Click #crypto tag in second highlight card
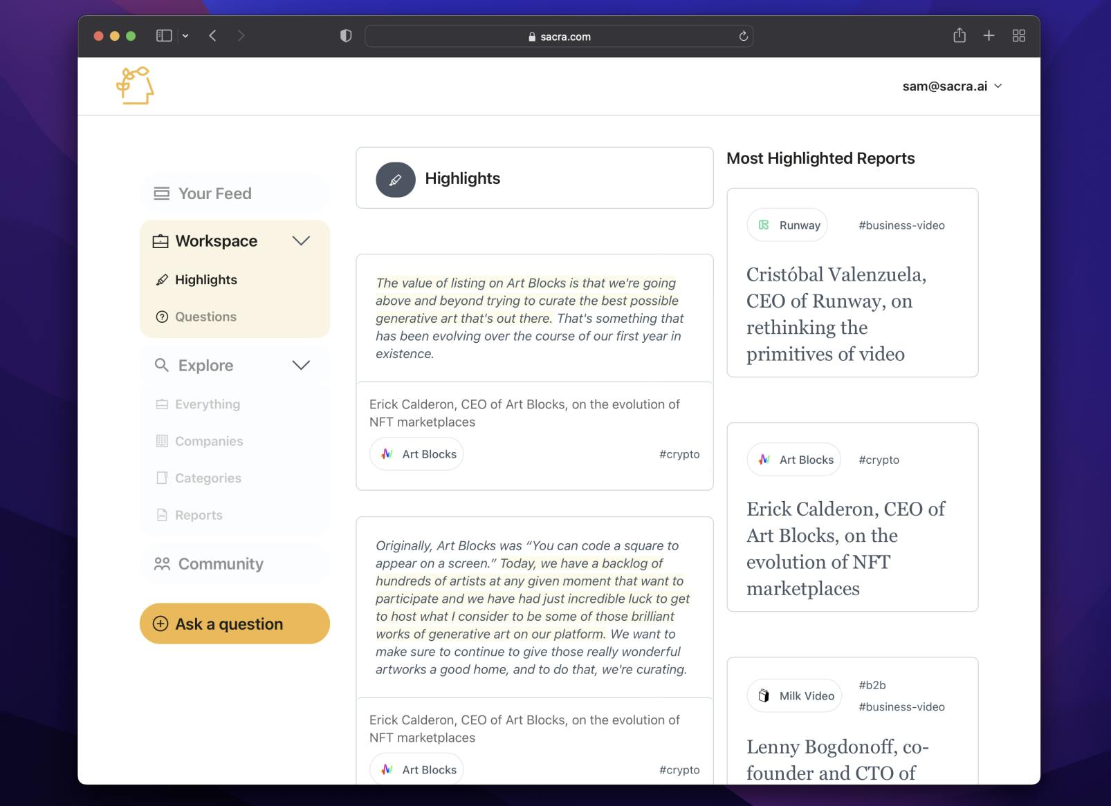Viewport: 1111px width, 806px height. pyautogui.click(x=679, y=769)
